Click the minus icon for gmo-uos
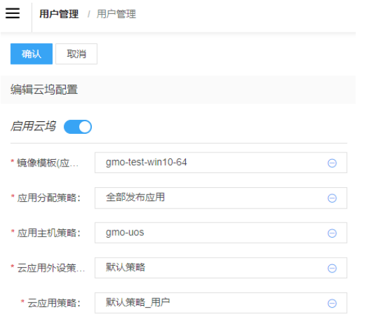The height and width of the screenshot is (331, 371). (x=332, y=233)
